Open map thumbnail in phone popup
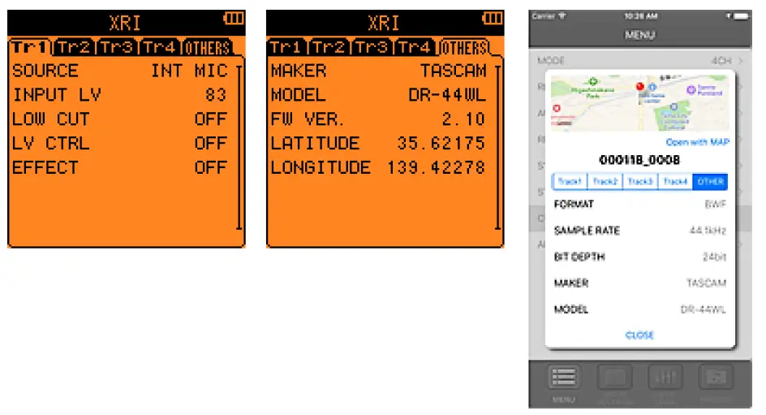The width and height of the screenshot is (766, 415). pyautogui.click(x=639, y=102)
